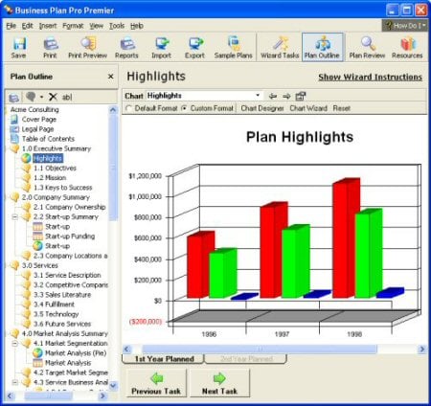Viewport: 431px width, 406px height.
Task: Click the rename 'abl' icon in outline toolbar
Action: pyautogui.click(x=67, y=97)
